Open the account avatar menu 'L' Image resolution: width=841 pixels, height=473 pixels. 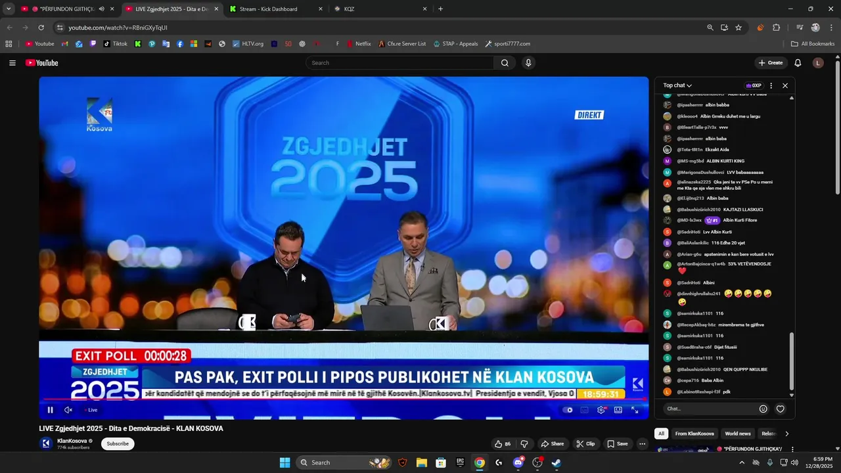(818, 63)
